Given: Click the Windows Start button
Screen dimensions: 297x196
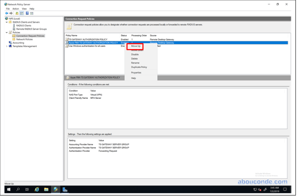Looking at the screenshot, I should 8,189.
